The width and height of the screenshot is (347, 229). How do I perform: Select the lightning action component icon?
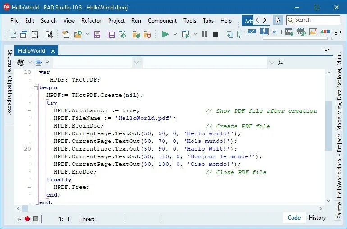pyautogui.click(x=264, y=32)
